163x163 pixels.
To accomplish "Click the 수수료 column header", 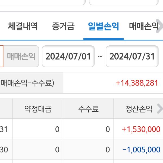I will [88, 109].
